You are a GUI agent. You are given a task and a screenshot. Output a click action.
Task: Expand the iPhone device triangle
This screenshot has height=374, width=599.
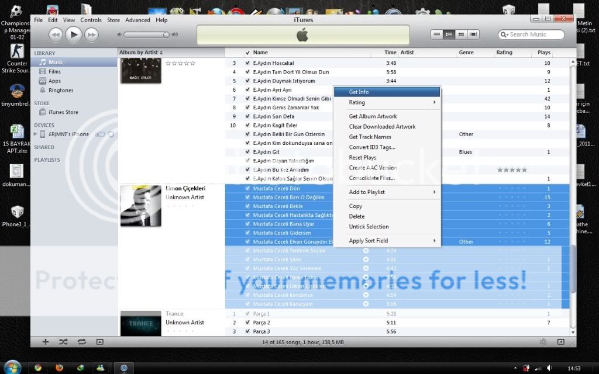pyautogui.click(x=36, y=134)
